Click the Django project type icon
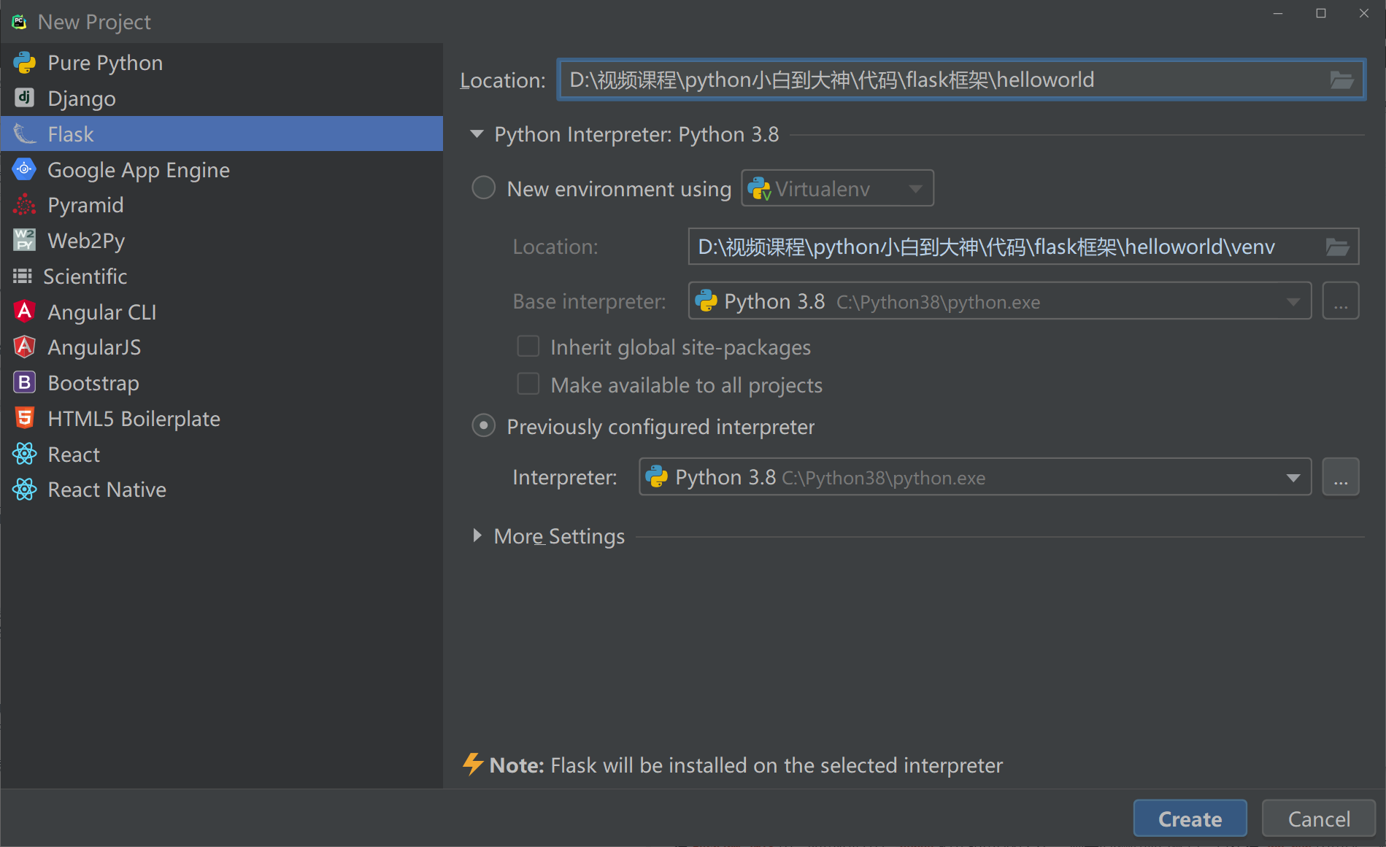1386x847 pixels. coord(24,98)
